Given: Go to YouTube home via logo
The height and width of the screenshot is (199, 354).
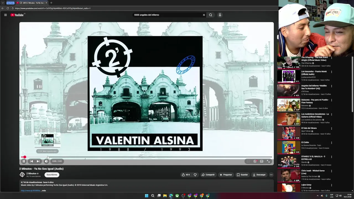Looking at the screenshot, I should point(17,15).
